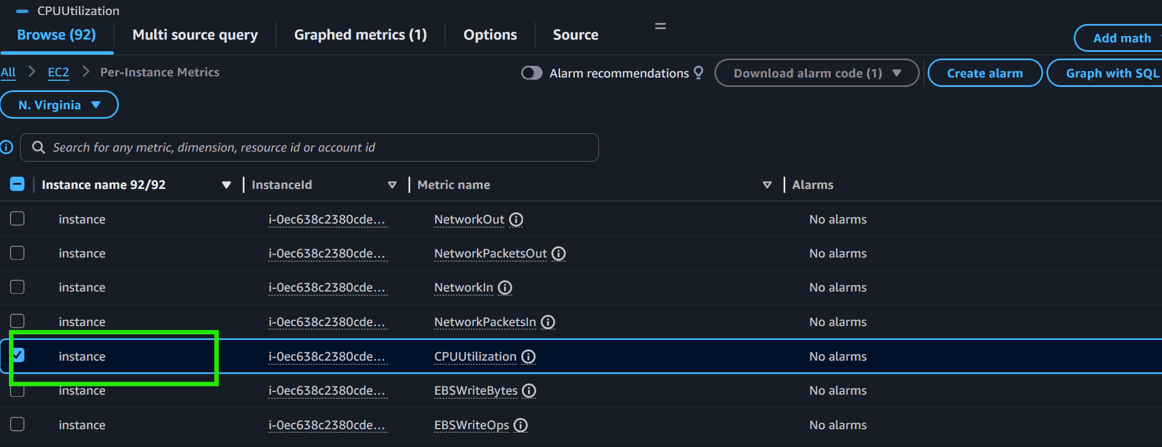1162x447 pixels.
Task: Uncheck the CPUUtilization row checkbox
Action: coord(18,355)
